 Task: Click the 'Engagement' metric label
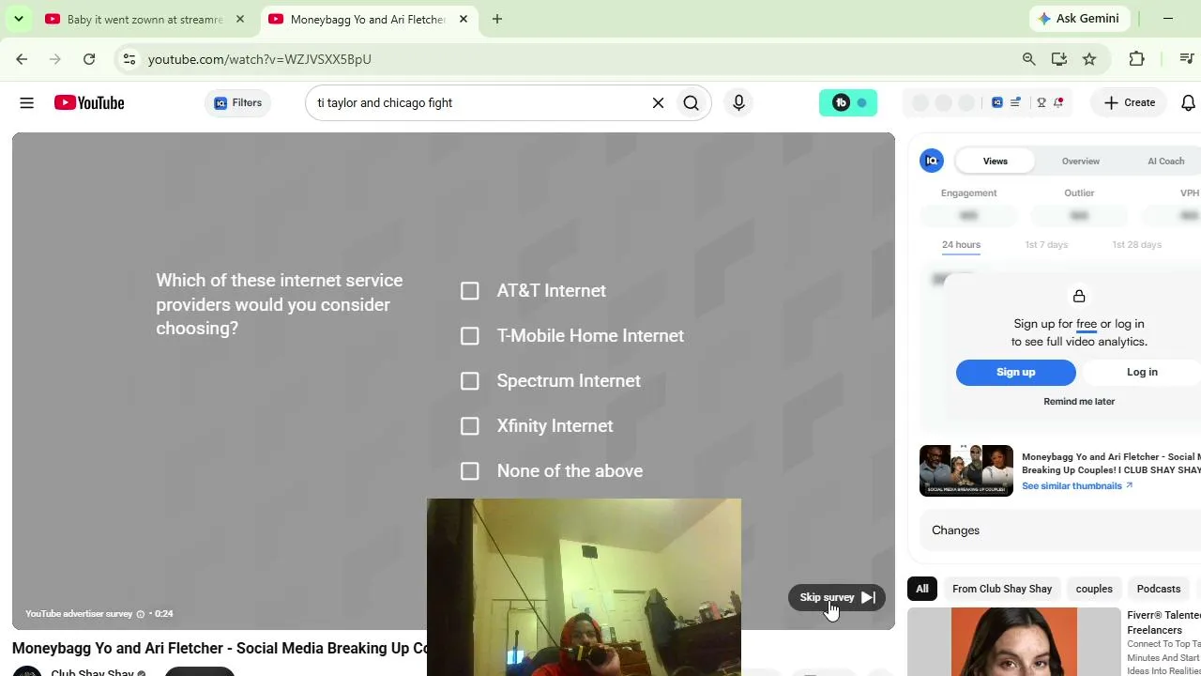click(x=968, y=193)
